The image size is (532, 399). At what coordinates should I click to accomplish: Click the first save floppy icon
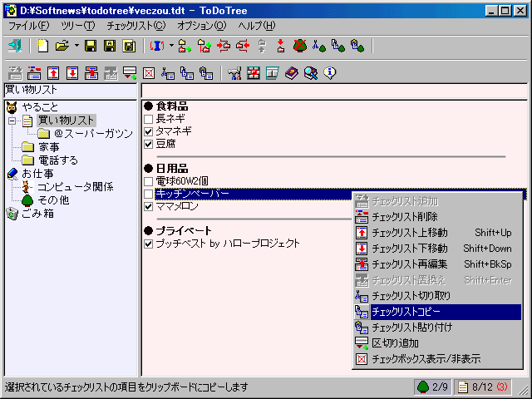click(x=91, y=46)
